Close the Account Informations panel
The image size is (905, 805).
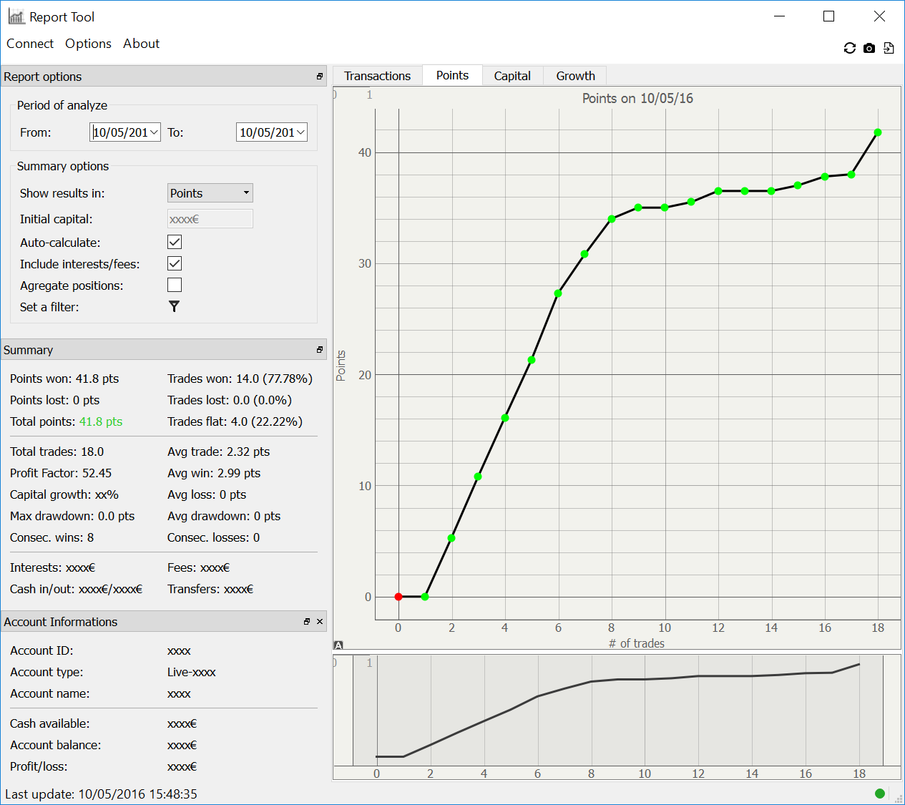click(320, 622)
